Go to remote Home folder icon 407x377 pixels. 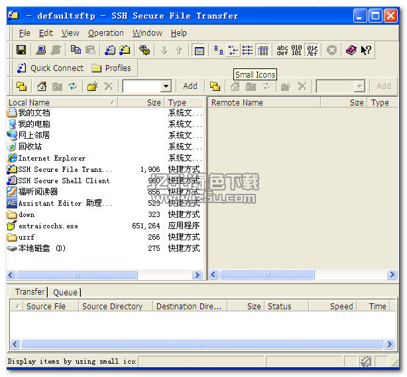235,86
